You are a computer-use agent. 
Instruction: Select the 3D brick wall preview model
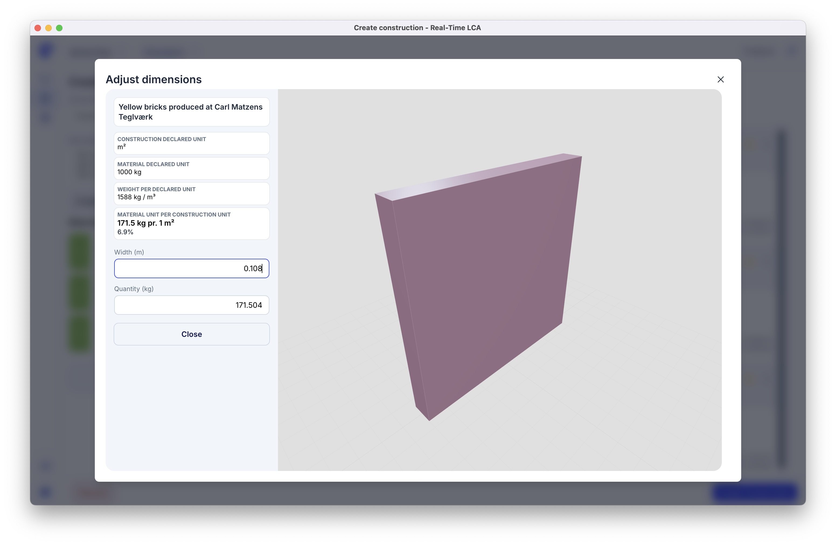[478, 286]
